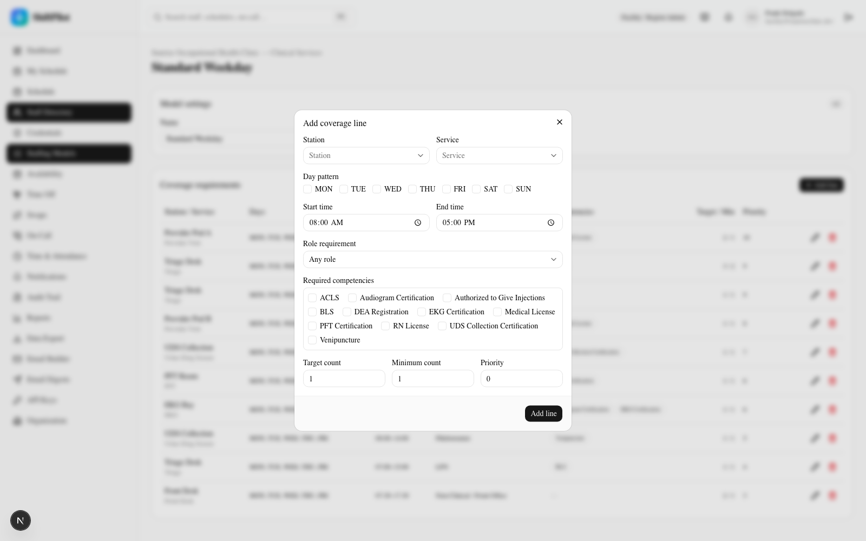
Task: Check the ACLS competency
Action: pyautogui.click(x=312, y=298)
